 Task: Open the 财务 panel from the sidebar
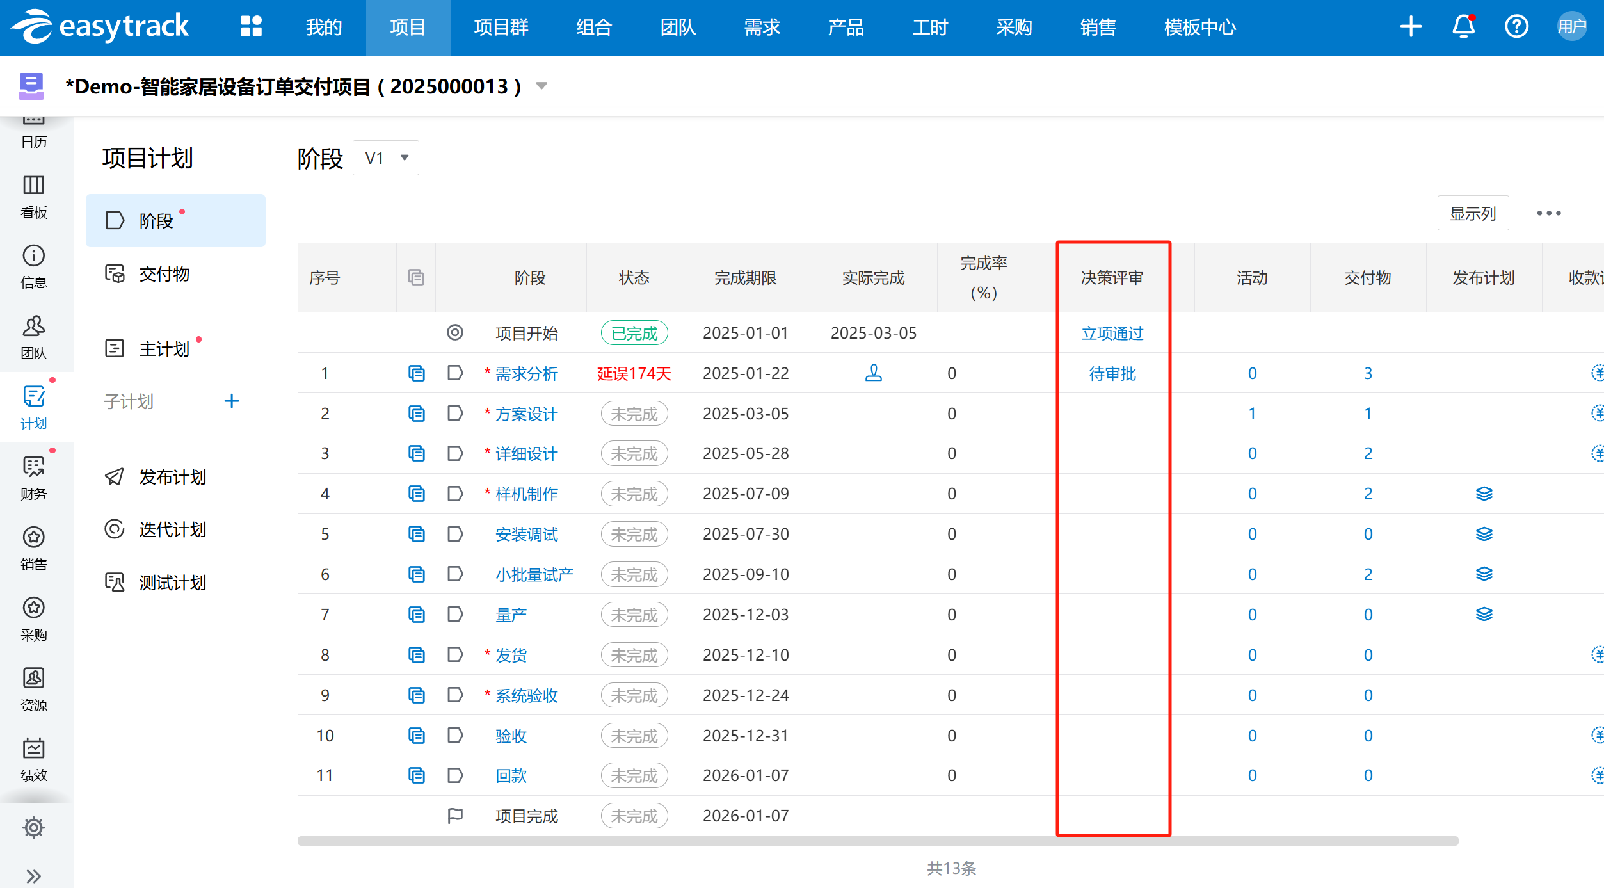[x=33, y=479]
